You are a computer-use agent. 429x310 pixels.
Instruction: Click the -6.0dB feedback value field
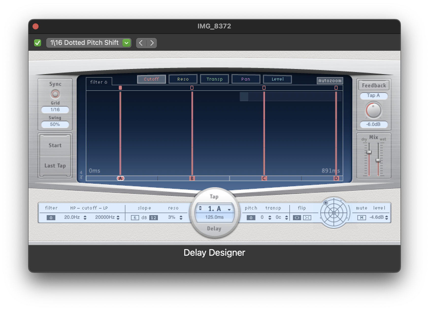click(374, 124)
